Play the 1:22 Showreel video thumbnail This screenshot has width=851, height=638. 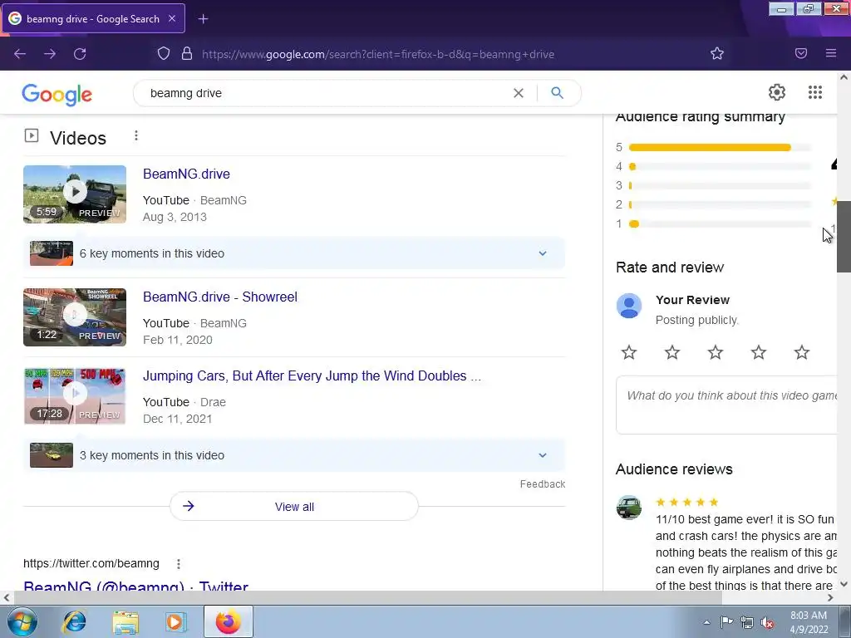(x=75, y=317)
